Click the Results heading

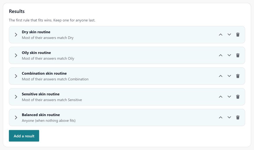point(17,11)
